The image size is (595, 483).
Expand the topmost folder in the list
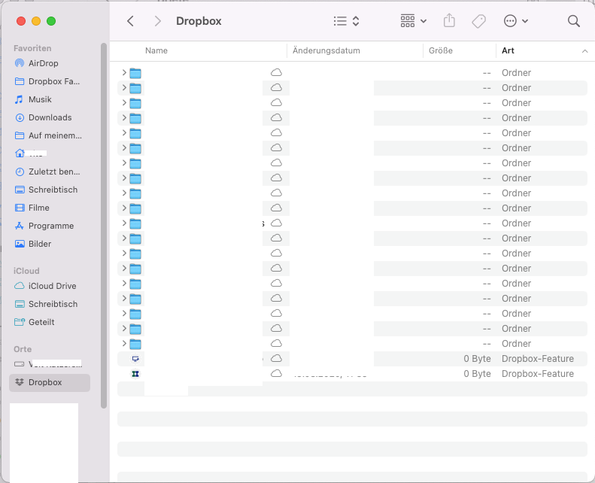coord(124,72)
